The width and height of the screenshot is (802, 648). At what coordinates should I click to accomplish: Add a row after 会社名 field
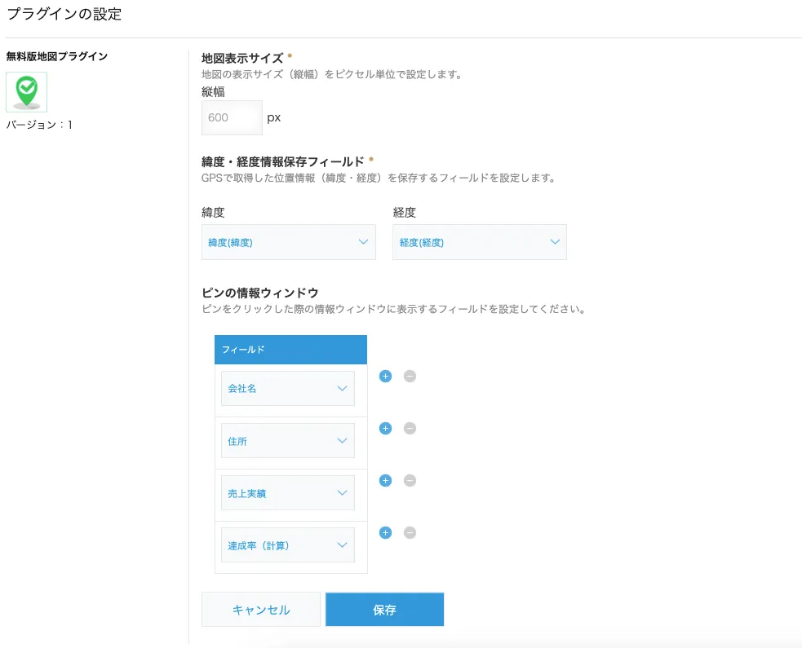386,377
